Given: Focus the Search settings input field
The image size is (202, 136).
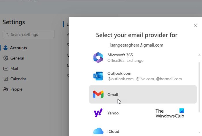Looking at the screenshot, I should coord(29,35).
